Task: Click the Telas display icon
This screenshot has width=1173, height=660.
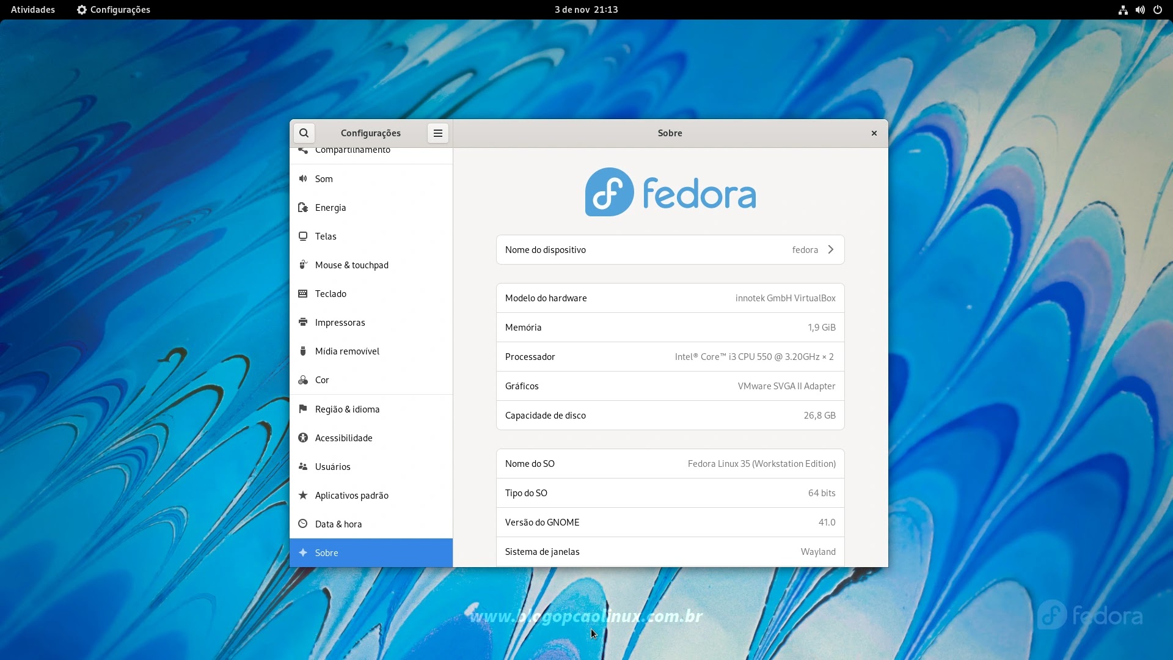Action: coord(304,236)
